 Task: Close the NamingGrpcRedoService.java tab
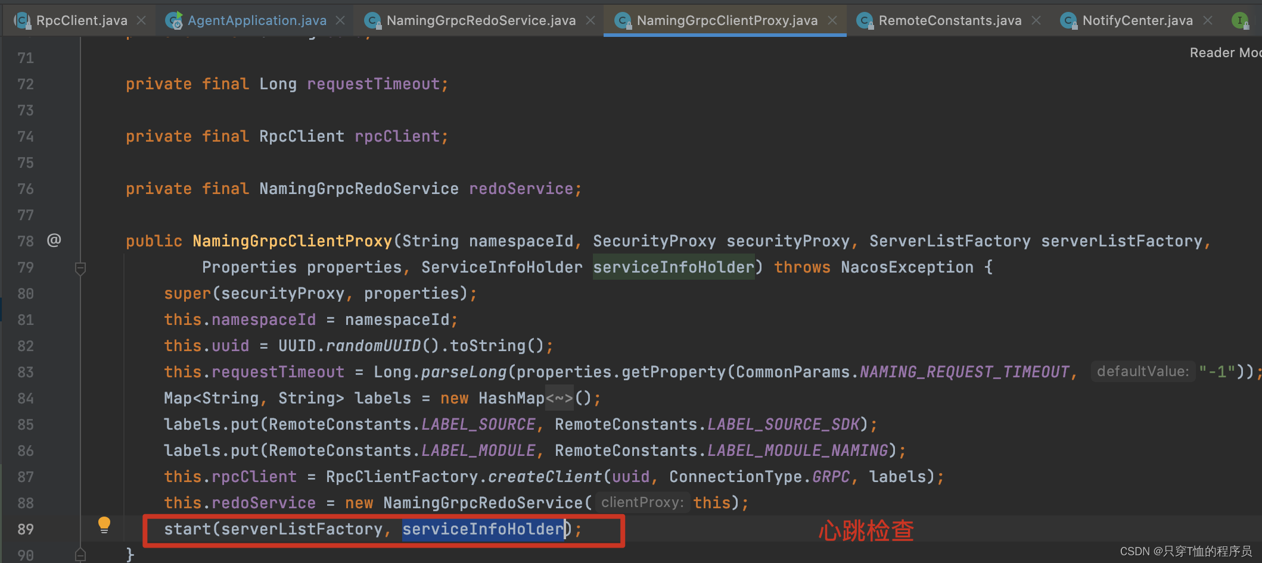[590, 20]
